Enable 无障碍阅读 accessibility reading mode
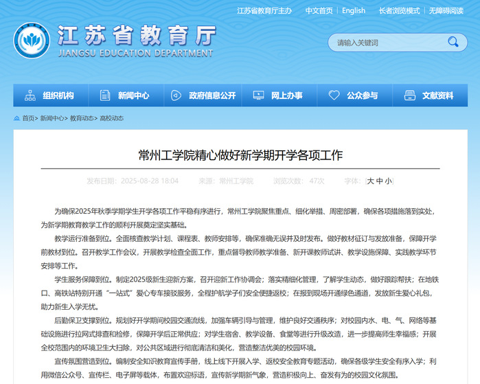This screenshot has height=384, width=480. [x=446, y=11]
